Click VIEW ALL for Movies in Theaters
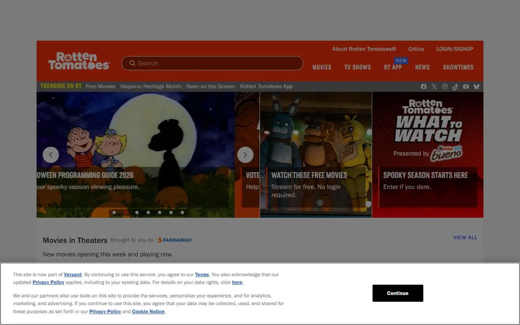This screenshot has width=520, height=325. [x=465, y=238]
